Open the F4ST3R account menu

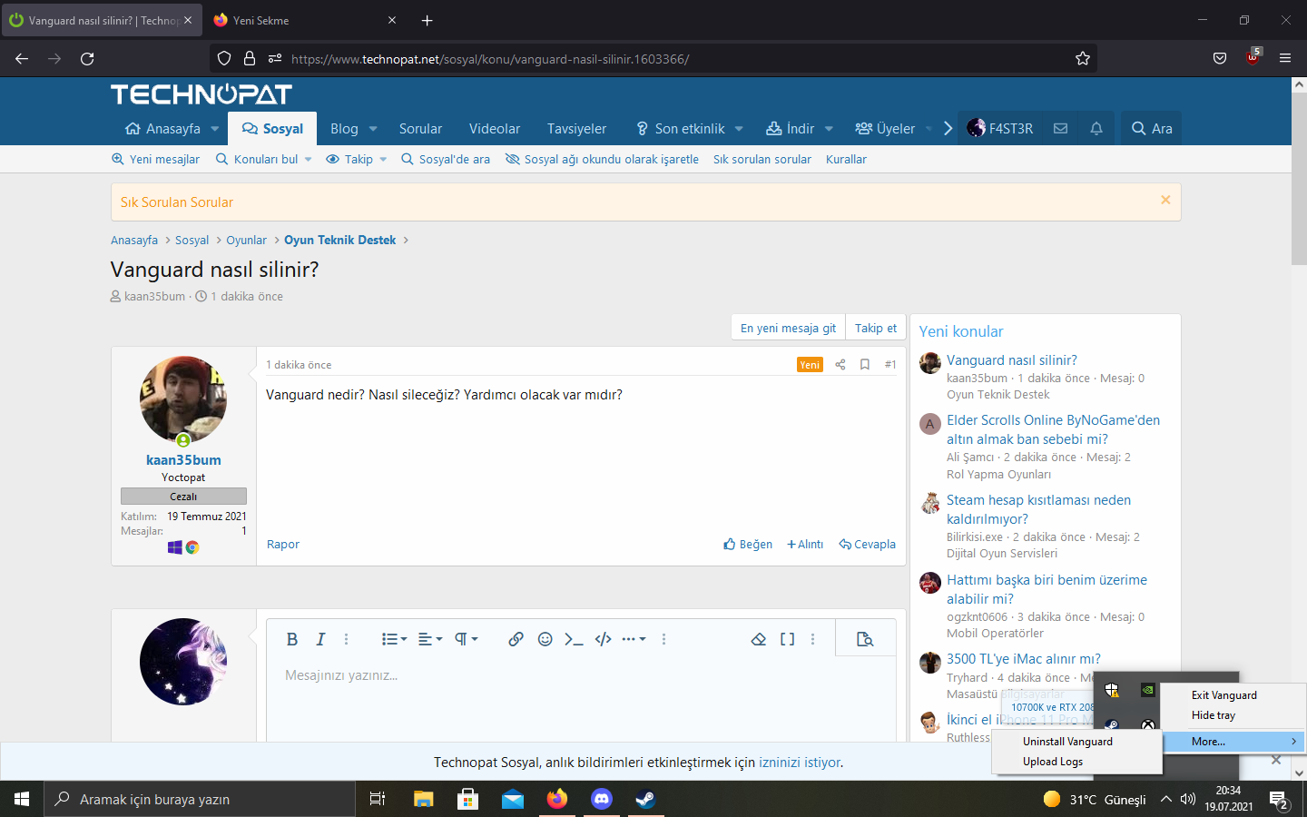[1000, 129]
